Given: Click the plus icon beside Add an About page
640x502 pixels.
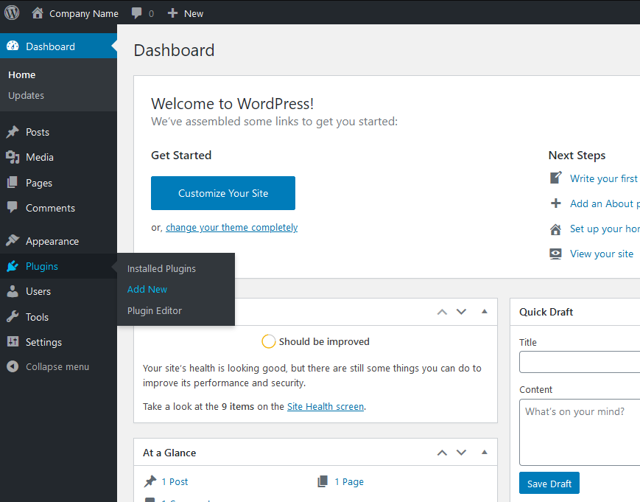Looking at the screenshot, I should (555, 203).
